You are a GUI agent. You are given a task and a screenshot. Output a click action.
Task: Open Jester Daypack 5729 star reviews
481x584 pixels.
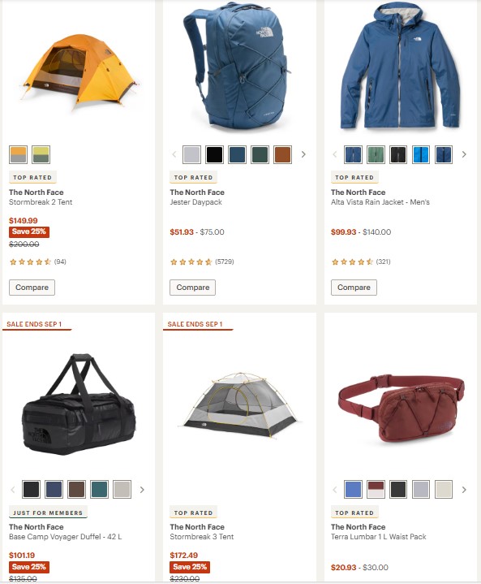202,262
